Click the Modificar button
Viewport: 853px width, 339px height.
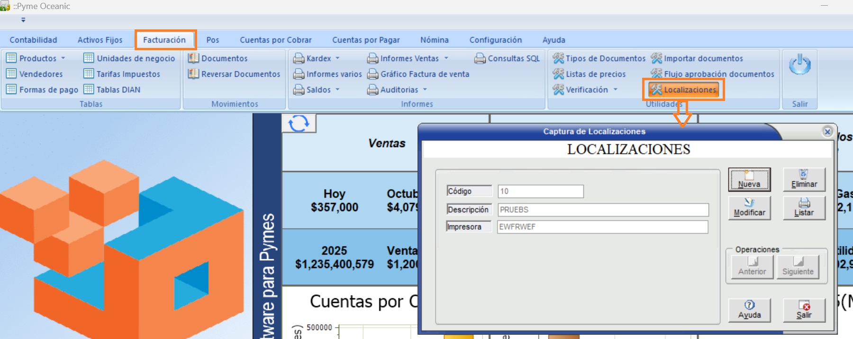(x=749, y=208)
